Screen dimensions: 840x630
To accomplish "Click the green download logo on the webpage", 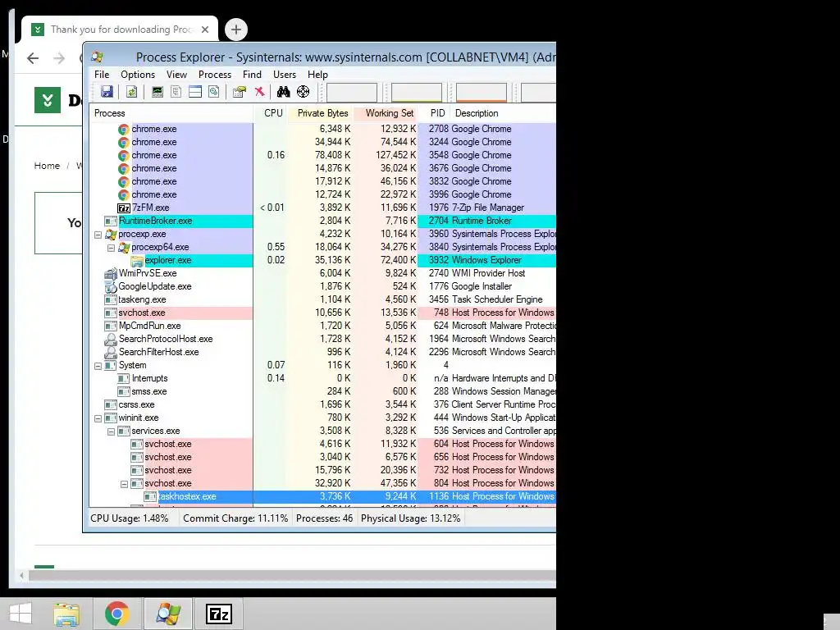I will [x=48, y=99].
